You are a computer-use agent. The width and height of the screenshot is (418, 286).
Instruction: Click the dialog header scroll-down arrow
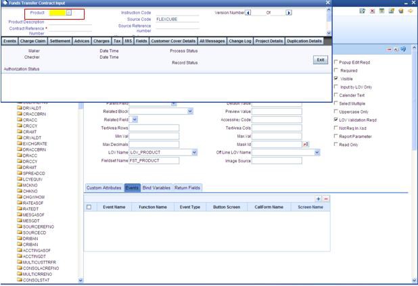point(329,33)
